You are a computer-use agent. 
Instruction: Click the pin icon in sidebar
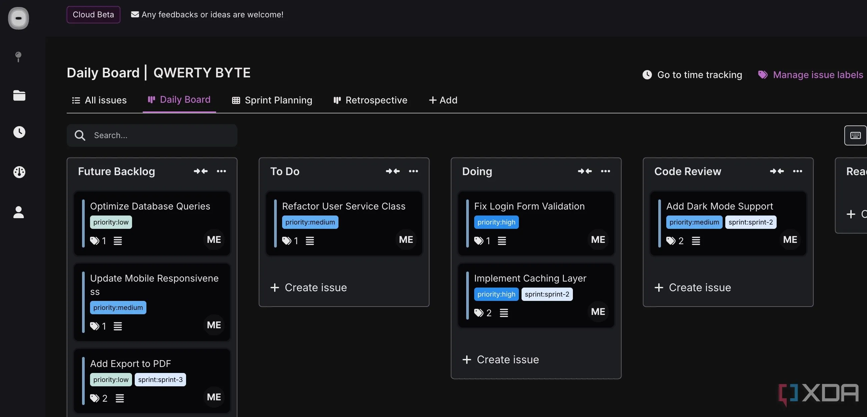19,57
